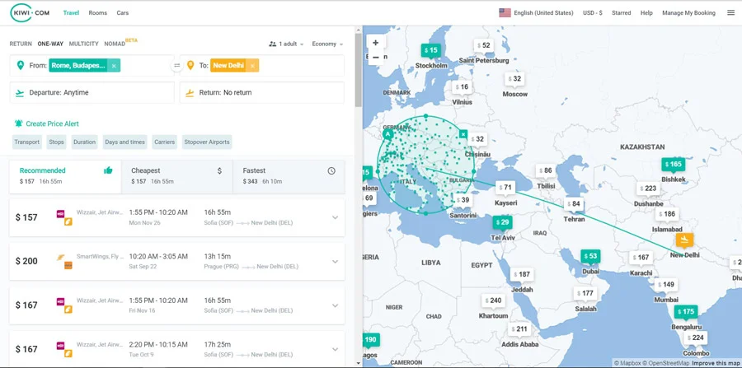Screen dimensions: 742x368
Task: Open the Days and times filter
Action: 125,142
